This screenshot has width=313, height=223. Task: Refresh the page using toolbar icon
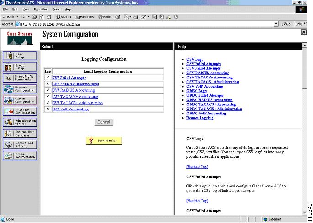(41, 17)
